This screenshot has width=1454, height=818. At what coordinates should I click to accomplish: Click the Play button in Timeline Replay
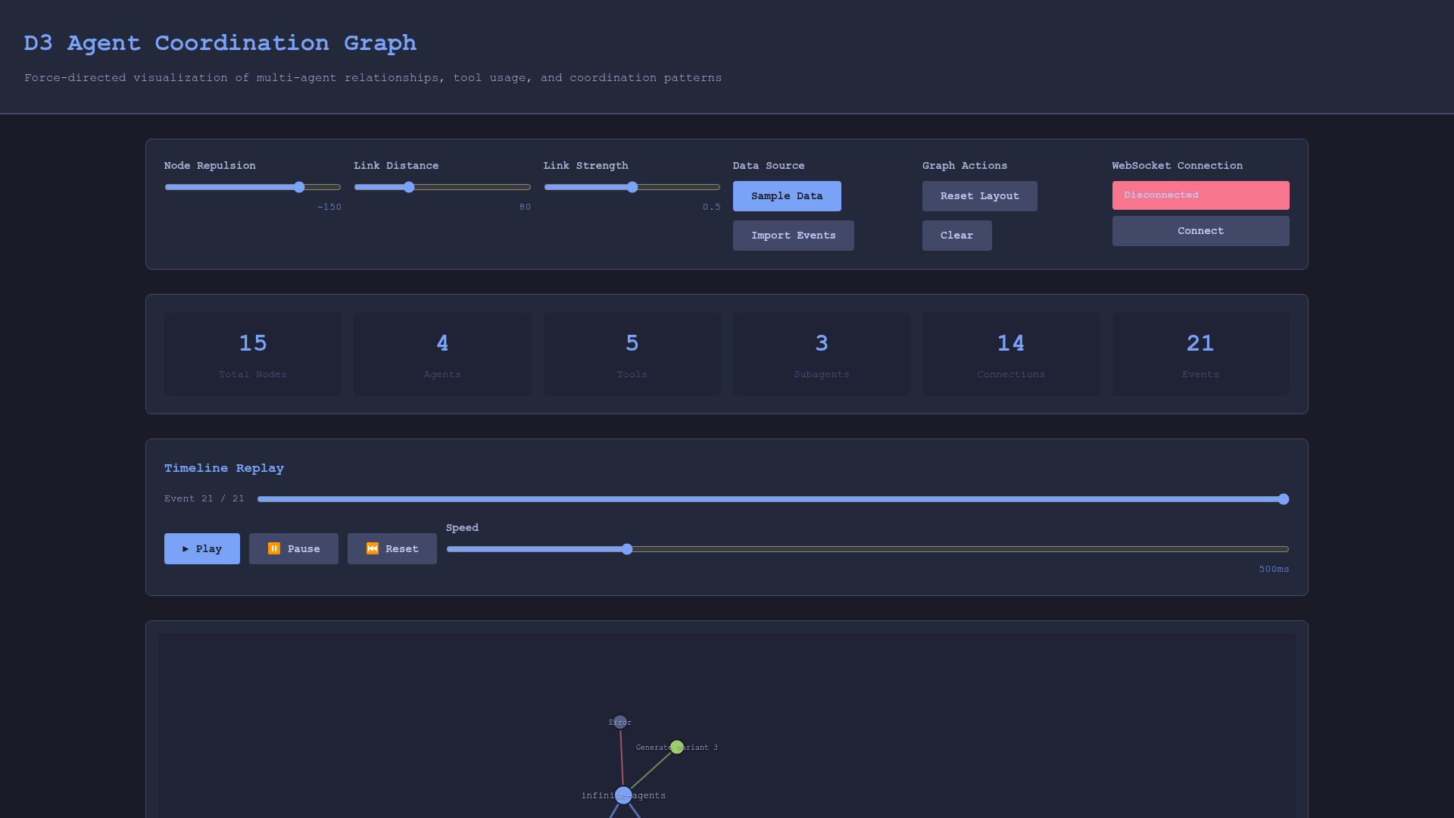(201, 548)
